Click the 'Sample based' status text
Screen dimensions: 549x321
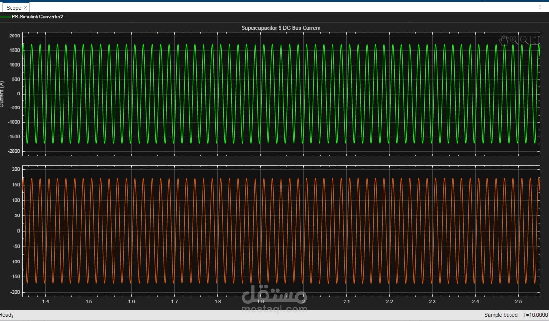[x=501, y=315]
